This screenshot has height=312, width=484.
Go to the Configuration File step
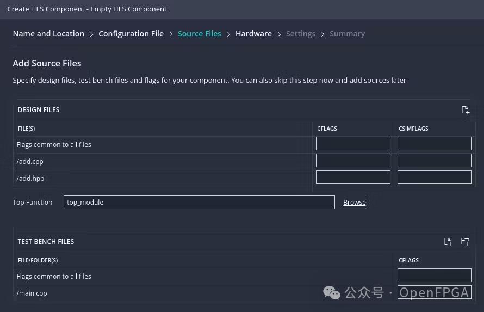pyautogui.click(x=131, y=34)
